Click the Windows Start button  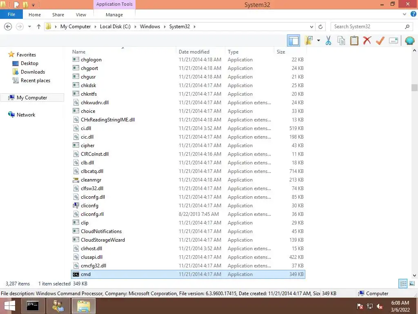point(10,306)
